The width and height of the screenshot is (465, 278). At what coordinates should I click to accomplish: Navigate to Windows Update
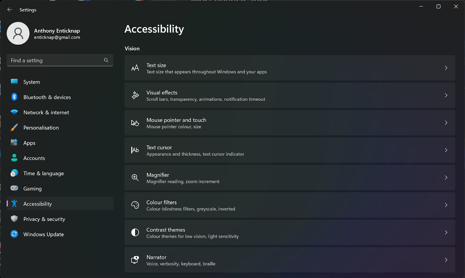[x=60, y=234]
